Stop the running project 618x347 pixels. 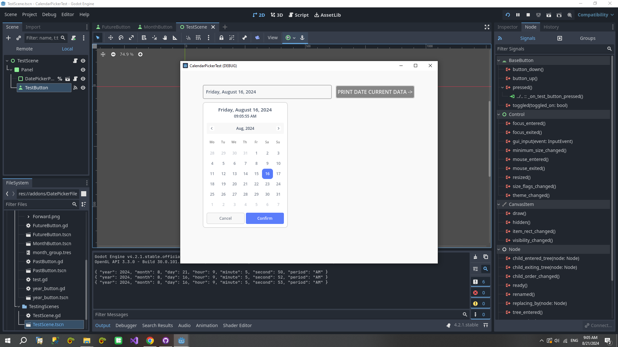click(x=528, y=15)
